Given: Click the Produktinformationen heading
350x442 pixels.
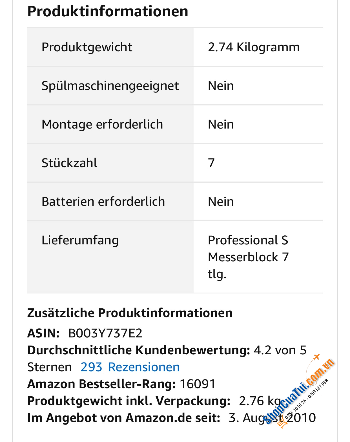Looking at the screenshot, I should (108, 12).
